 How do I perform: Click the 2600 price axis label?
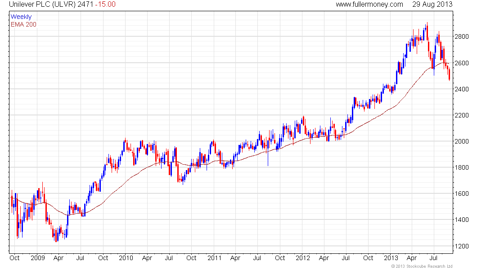(x=462, y=63)
